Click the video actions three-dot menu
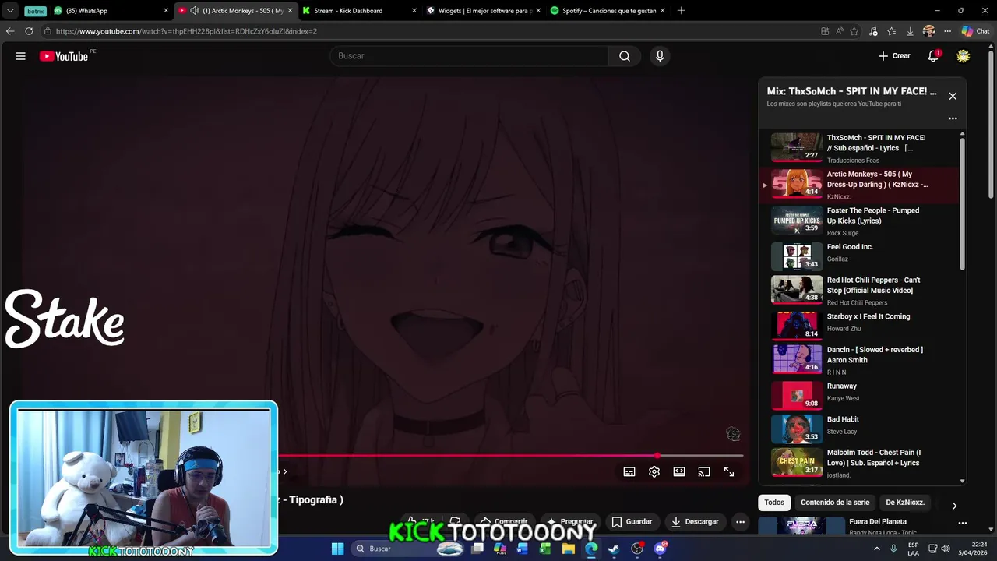The width and height of the screenshot is (997, 561). [741, 522]
